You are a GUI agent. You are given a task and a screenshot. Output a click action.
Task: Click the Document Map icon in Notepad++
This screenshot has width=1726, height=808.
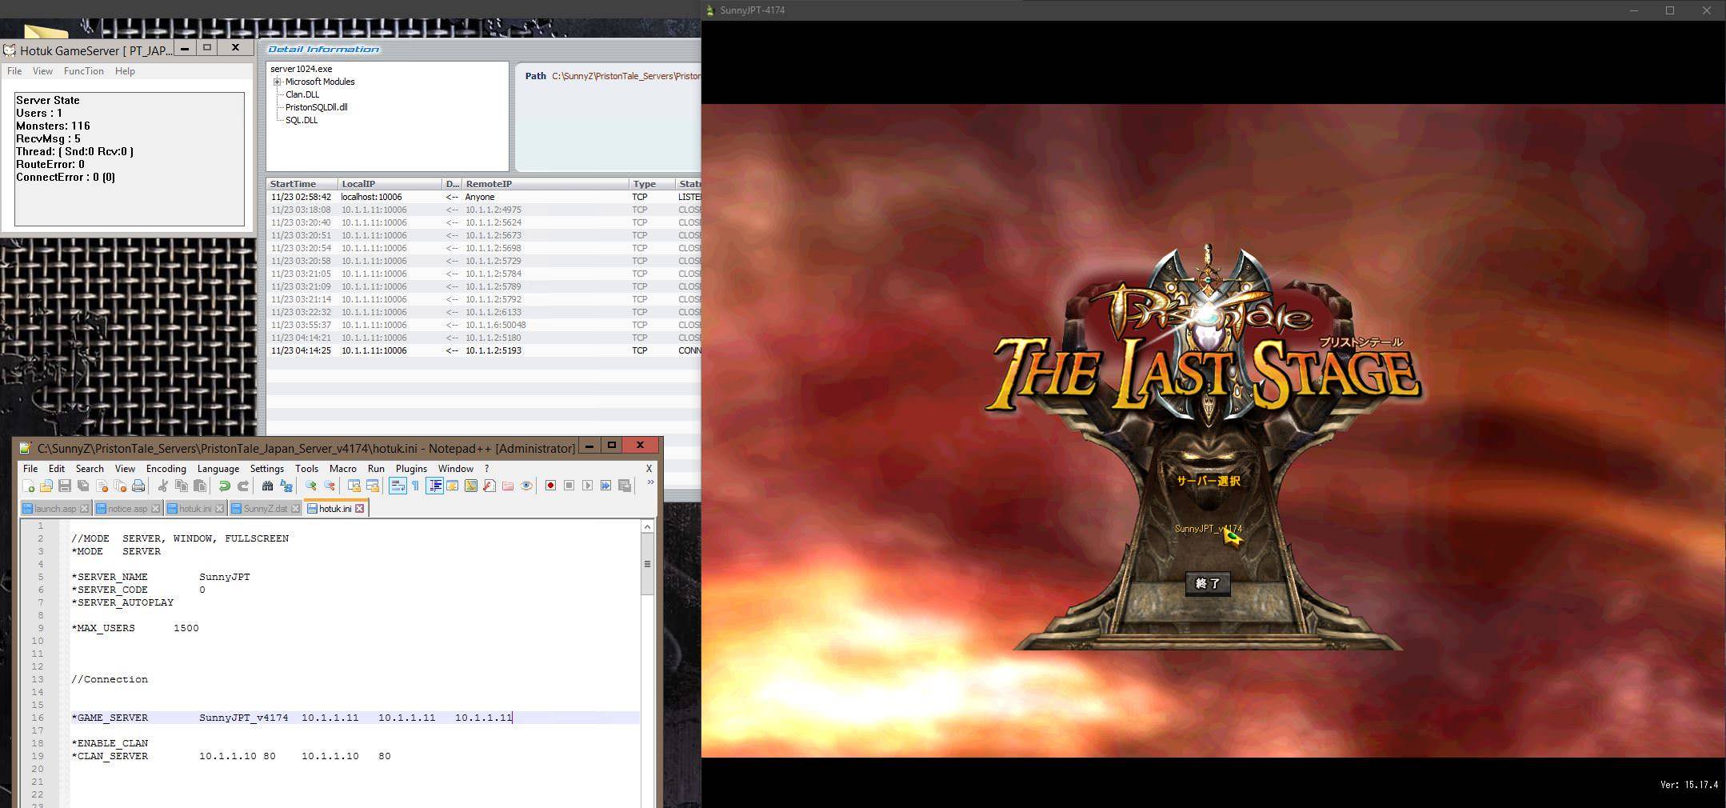(470, 486)
